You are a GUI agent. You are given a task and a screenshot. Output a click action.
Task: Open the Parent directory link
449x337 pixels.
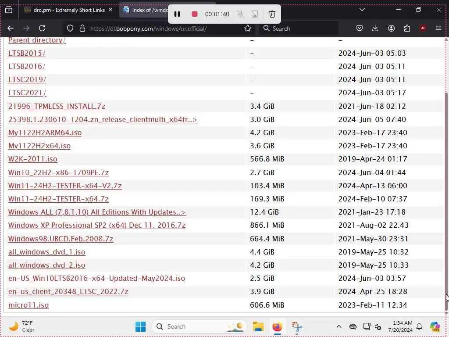(37, 40)
